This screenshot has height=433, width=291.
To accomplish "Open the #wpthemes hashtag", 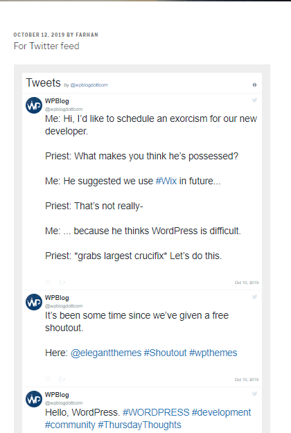I will click(213, 353).
